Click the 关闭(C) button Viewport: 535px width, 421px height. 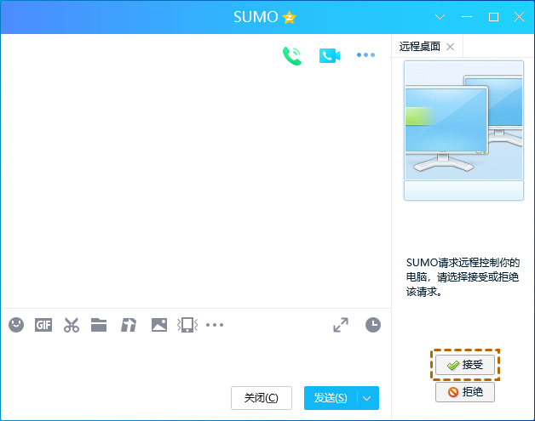(x=262, y=398)
